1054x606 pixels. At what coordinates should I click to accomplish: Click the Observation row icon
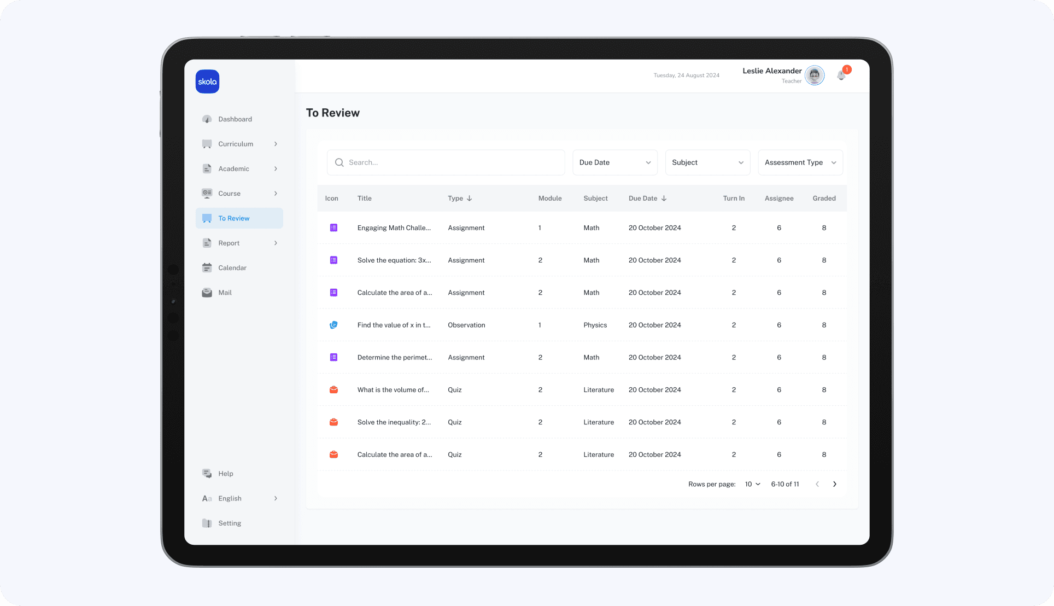333,325
